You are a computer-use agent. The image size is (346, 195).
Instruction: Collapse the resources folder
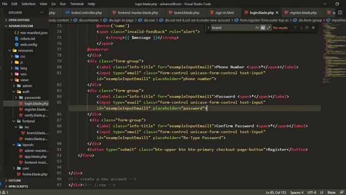[x=26, y=50]
